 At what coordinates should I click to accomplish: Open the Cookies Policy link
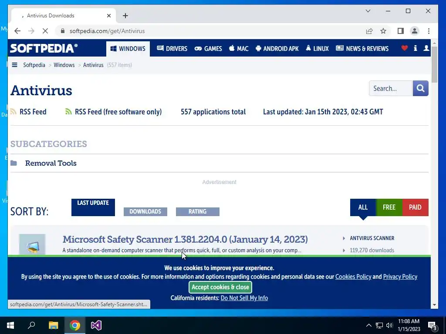click(x=353, y=277)
